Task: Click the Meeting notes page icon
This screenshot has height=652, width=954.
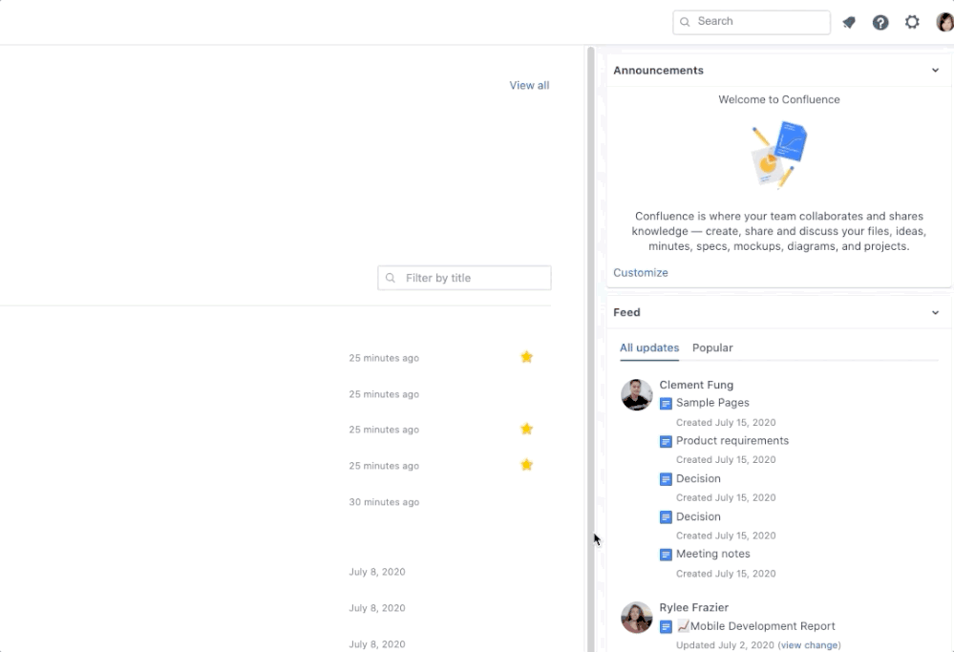Action: pyautogui.click(x=666, y=555)
